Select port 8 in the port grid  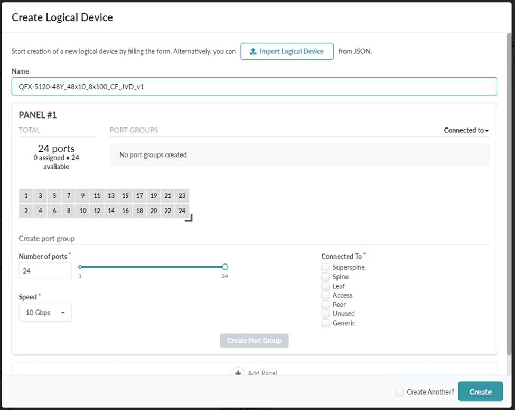tap(69, 211)
